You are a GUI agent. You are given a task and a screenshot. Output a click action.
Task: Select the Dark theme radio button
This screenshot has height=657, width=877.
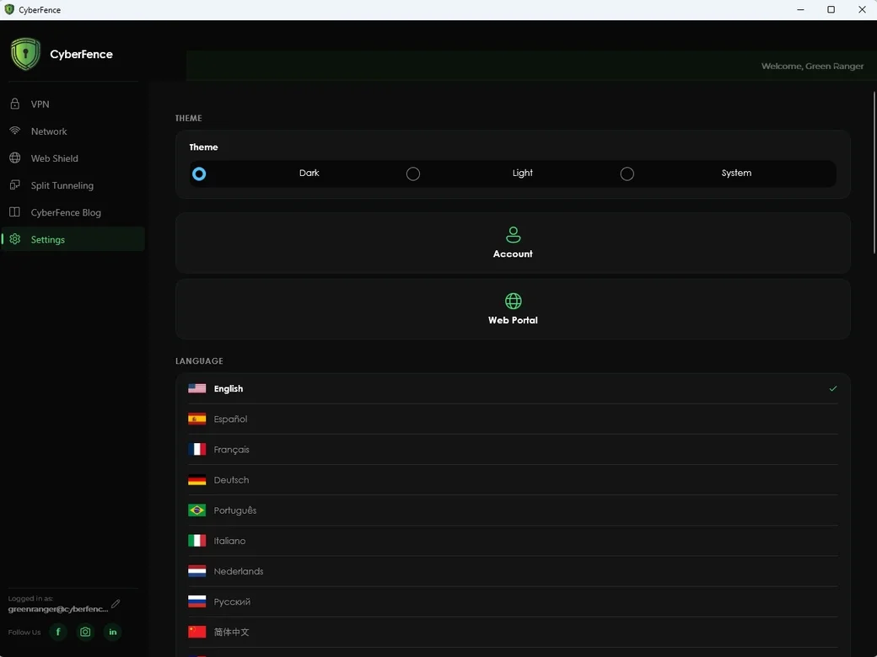pyautogui.click(x=198, y=174)
